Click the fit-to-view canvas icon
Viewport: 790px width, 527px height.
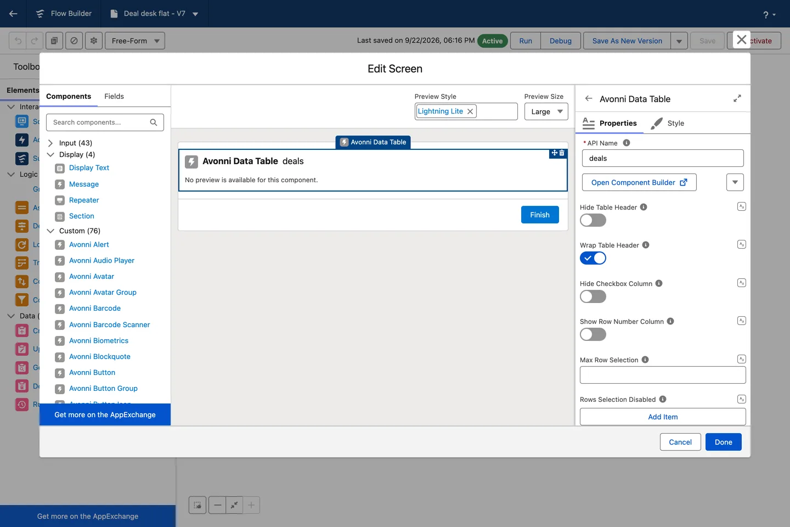tap(234, 505)
